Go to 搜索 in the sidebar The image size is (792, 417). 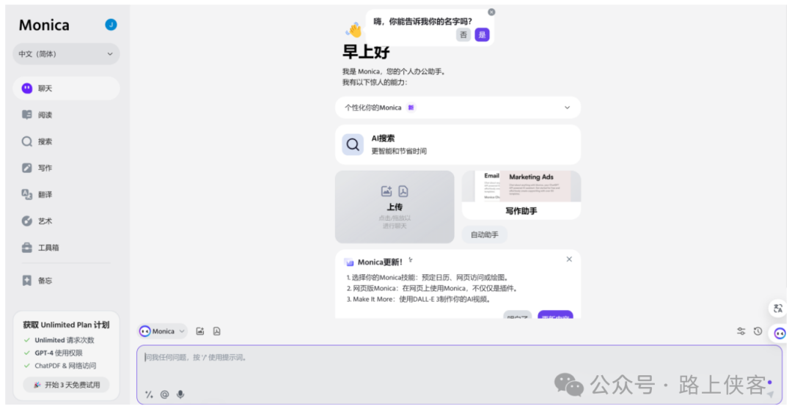[x=66, y=142]
